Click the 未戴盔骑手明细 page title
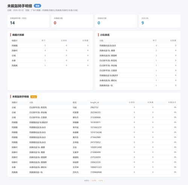Image resolution: width=188 pixels, height=185 pixels. pos(20,6)
